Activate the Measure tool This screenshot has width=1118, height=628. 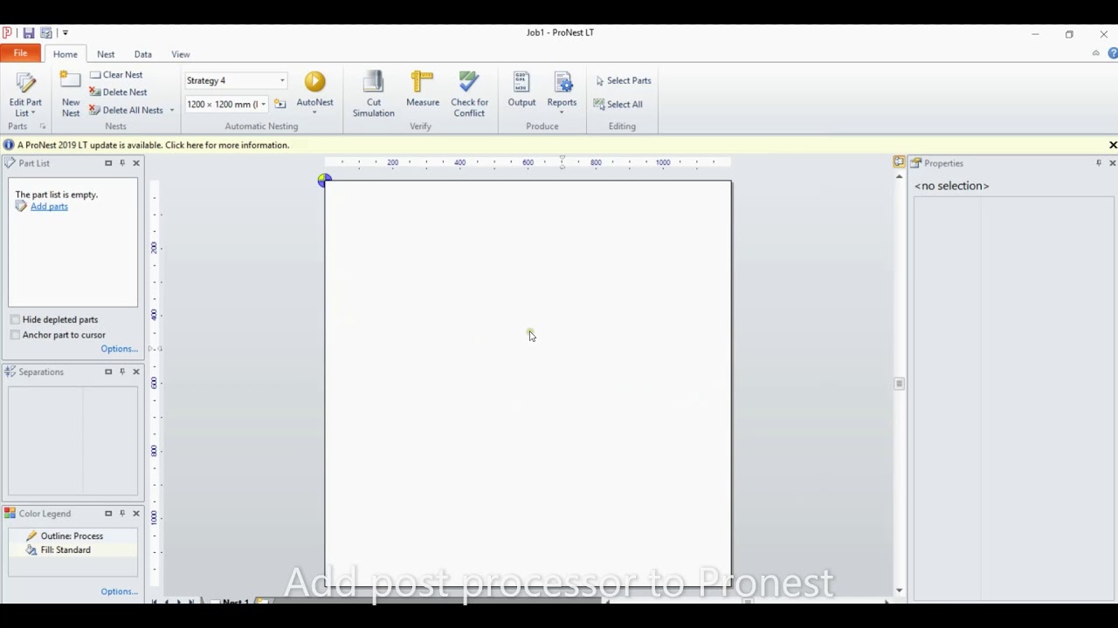pos(422,90)
